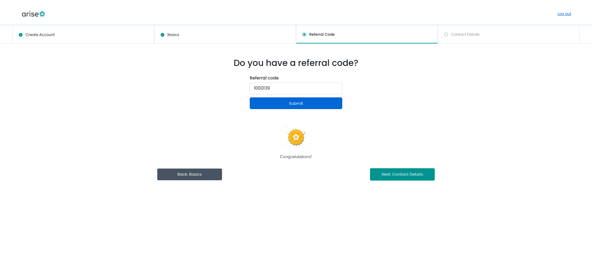
Task: Click the Submit button
Action: point(296,103)
